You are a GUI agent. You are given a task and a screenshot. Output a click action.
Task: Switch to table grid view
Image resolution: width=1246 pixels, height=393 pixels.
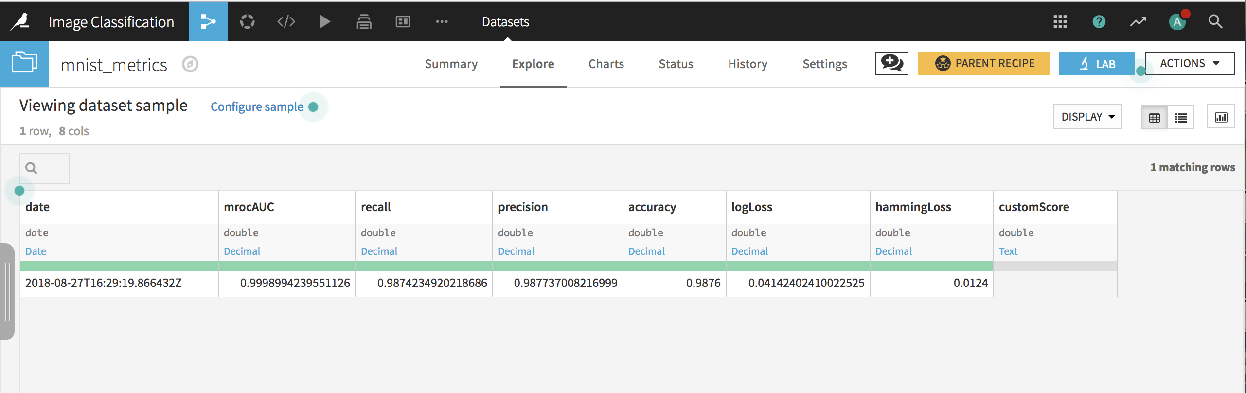1154,118
